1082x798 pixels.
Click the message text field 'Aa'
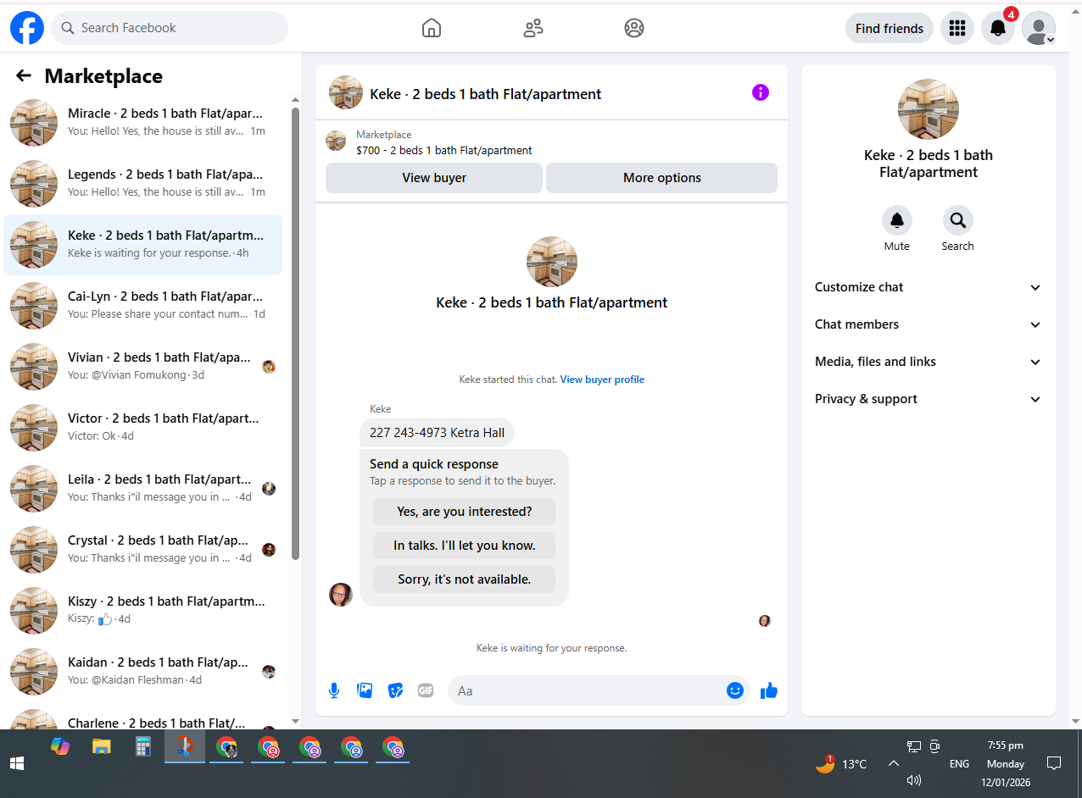click(x=587, y=690)
